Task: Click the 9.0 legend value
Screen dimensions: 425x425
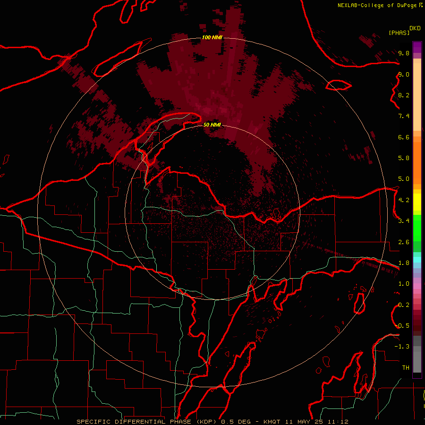Action: 404,75
